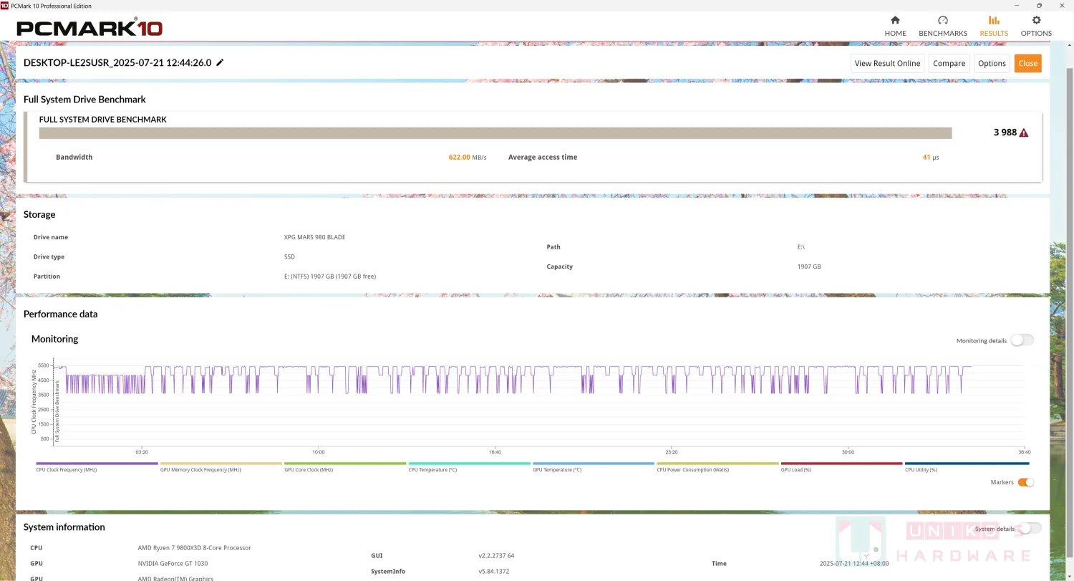Toggle the System details switch
Image resolution: width=1074 pixels, height=581 pixels.
coord(1030,529)
